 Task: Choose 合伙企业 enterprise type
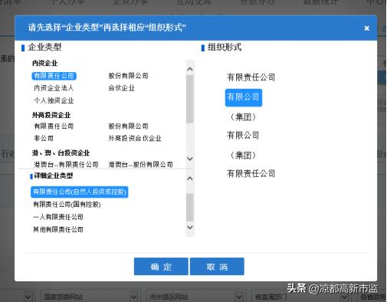(122, 88)
